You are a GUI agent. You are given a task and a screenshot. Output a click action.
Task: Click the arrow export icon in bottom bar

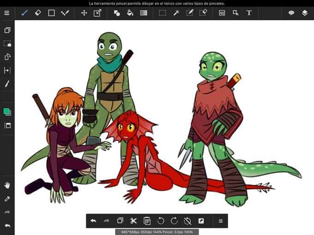[201, 221]
